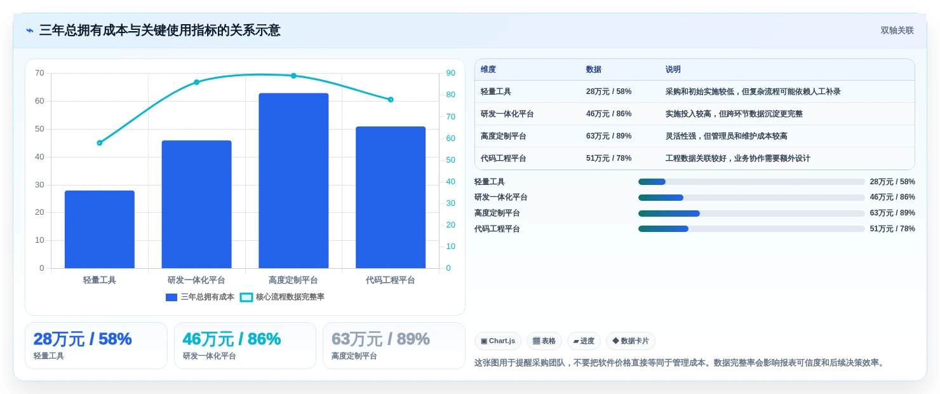Click the blue legend swatch for 三年总拥有成本
Viewport: 940px width, 394px height.
pyautogui.click(x=171, y=297)
